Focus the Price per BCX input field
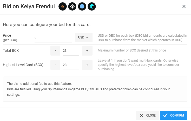191x121 pixels. point(53,38)
